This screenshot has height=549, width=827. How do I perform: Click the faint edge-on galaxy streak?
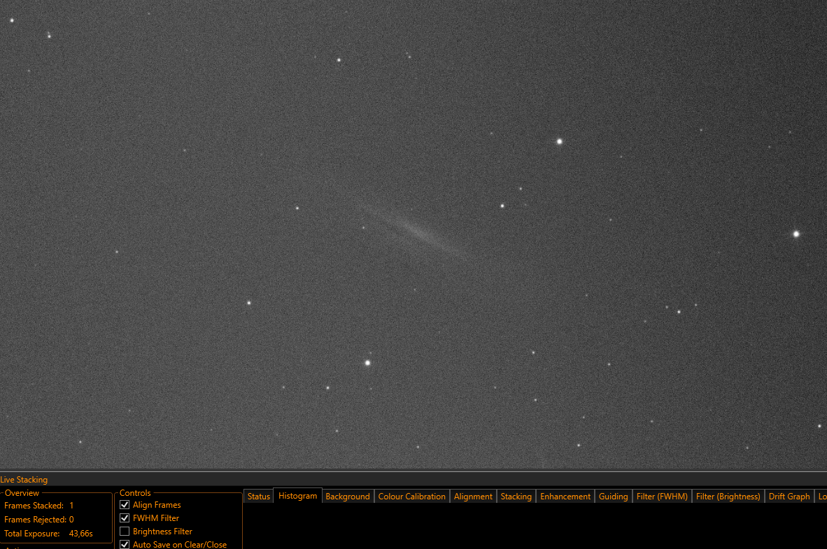[418, 230]
